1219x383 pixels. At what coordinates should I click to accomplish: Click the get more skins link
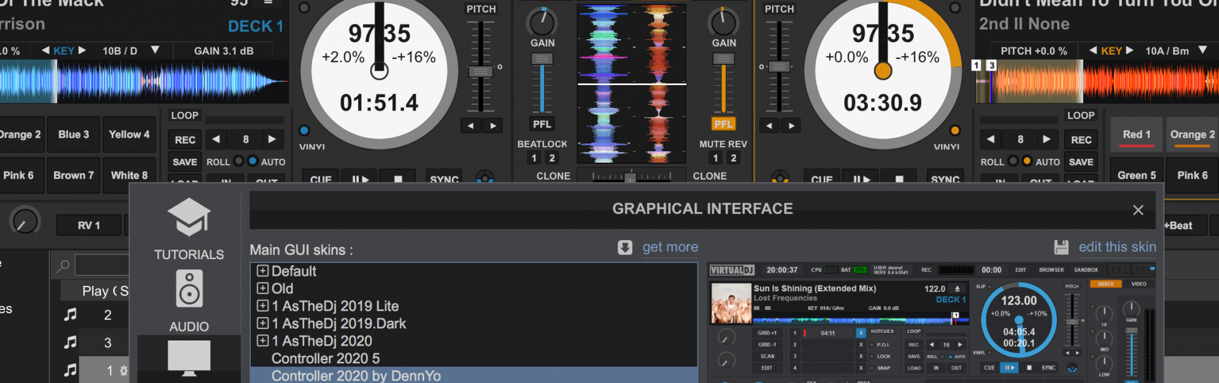pos(670,247)
